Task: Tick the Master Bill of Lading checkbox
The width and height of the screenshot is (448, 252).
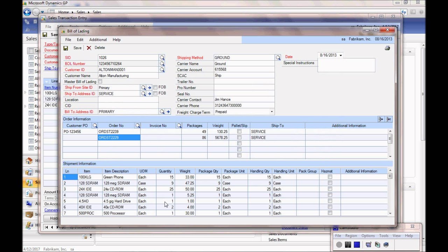Action: click(x=100, y=82)
